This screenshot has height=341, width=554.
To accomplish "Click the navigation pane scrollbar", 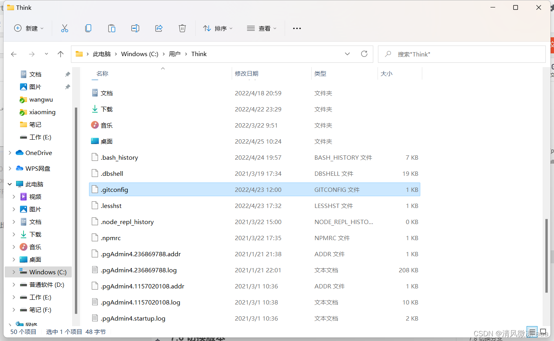I will pyautogui.click(x=76, y=210).
